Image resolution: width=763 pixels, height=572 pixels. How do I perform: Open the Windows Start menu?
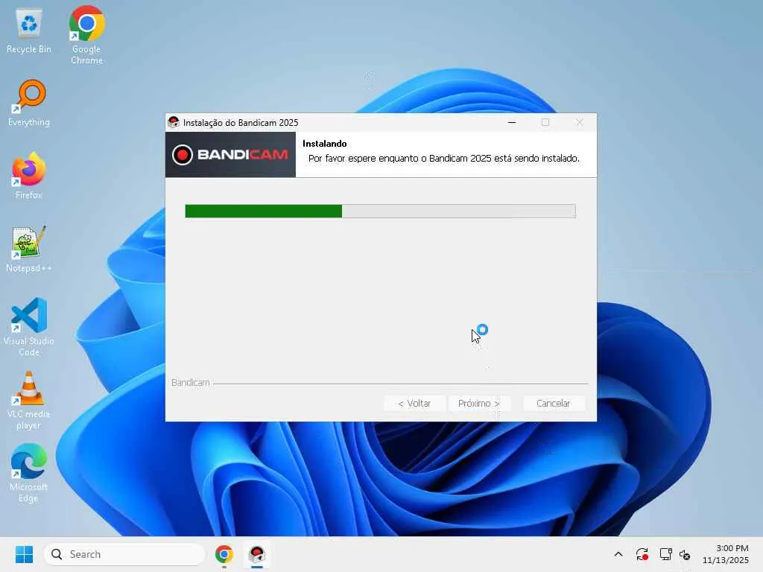point(24,554)
